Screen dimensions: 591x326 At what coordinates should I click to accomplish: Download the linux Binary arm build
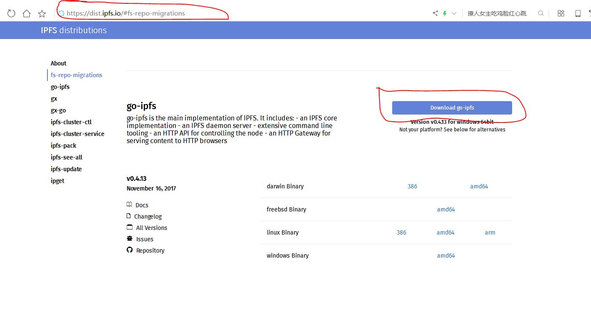(490, 232)
